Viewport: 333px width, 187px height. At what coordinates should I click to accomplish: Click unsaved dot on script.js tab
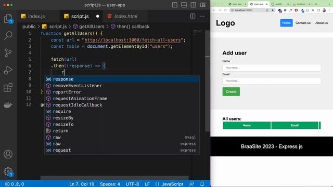97,16
